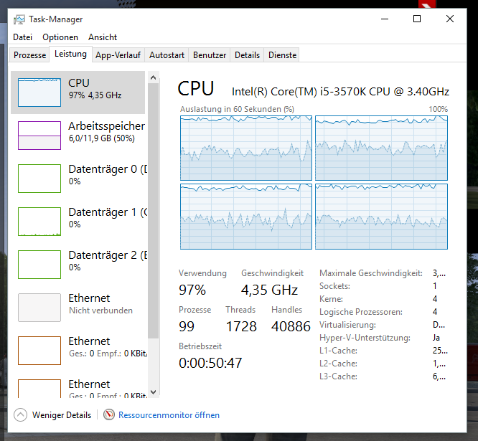Click the Datenträger 0 mini graph thumbnail

click(x=39, y=178)
